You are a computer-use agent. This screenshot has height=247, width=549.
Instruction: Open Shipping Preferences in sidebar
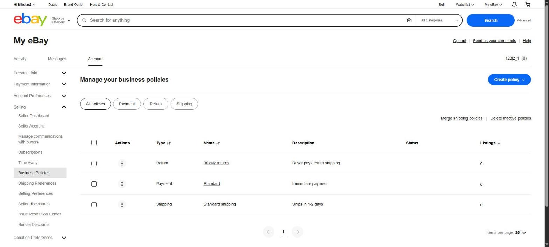tap(37, 184)
